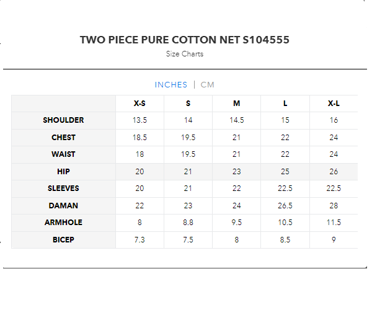
Task: Click the product title S104555 heading
Action: click(x=185, y=40)
